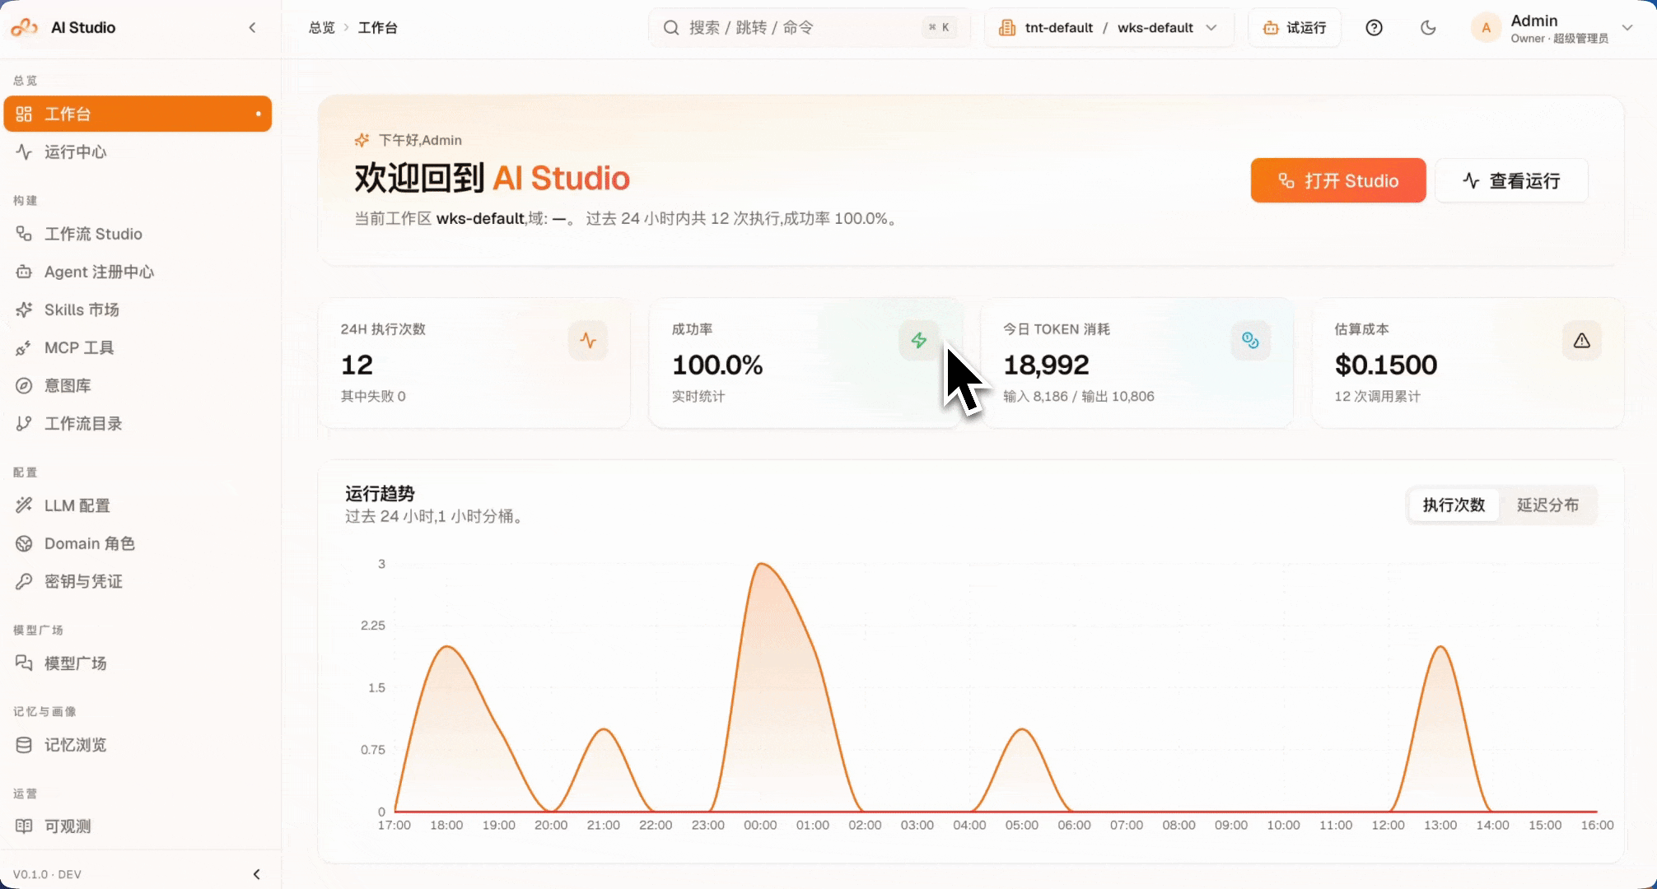Screen dimensions: 1657x889
Task: Open Skills 市场 sidebar item
Action: (138, 310)
